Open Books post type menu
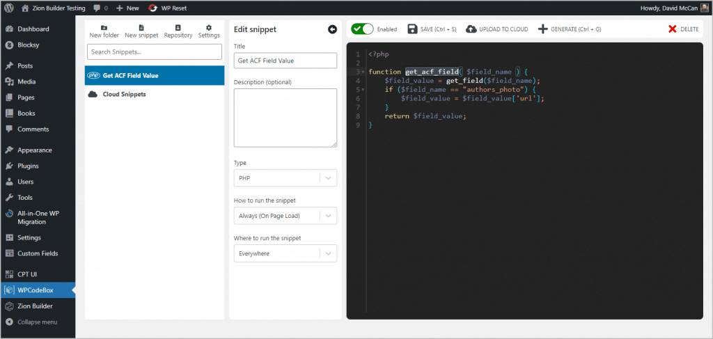This screenshot has width=713, height=339. (x=38, y=113)
